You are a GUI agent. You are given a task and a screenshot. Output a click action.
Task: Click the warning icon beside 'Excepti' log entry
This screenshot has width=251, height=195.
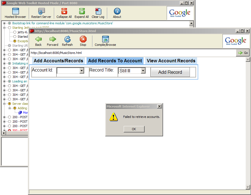click(x=15, y=41)
